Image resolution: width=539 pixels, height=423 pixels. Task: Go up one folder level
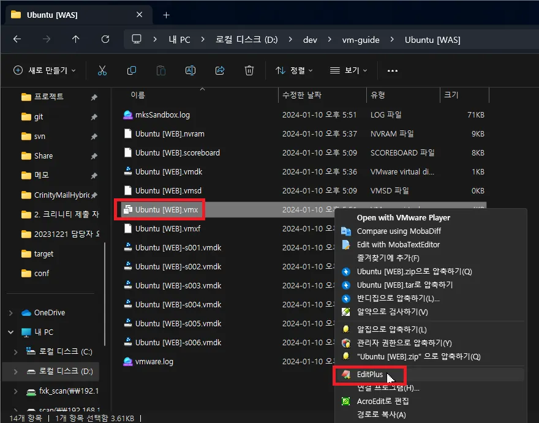(x=75, y=39)
